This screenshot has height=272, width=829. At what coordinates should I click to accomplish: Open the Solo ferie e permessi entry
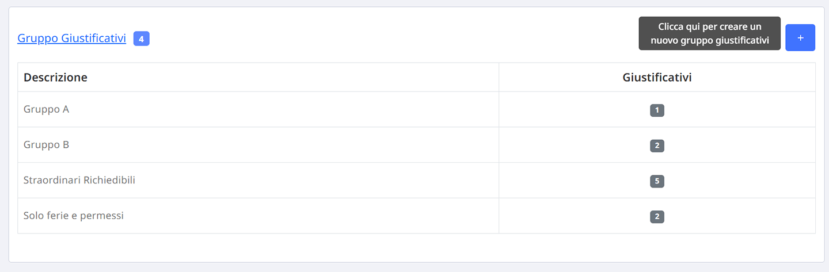point(74,216)
